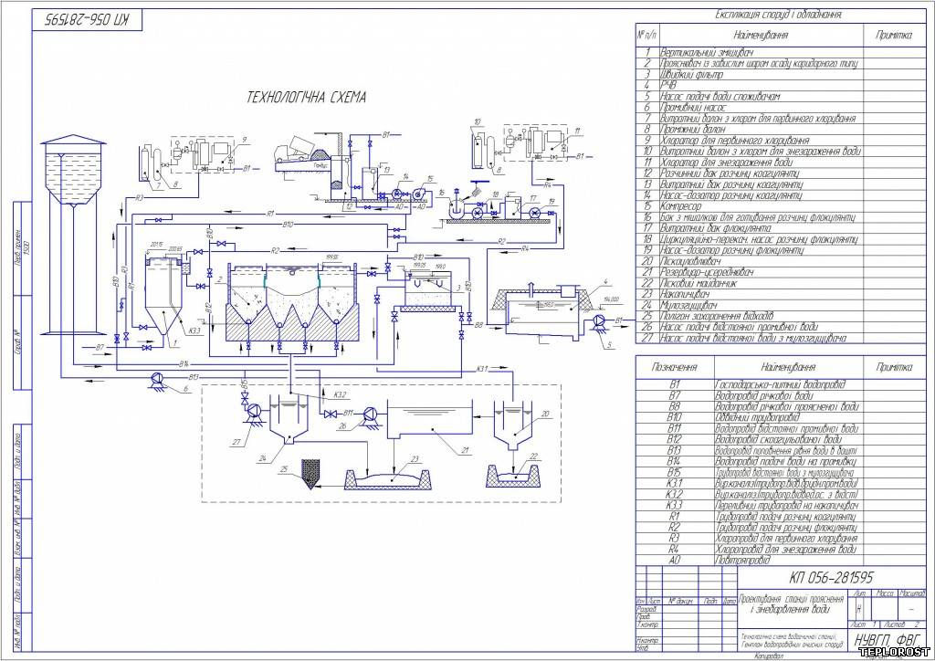The width and height of the screenshot is (935, 661).
Task: Select the 'Пісковий майданчик' row
Action: click(x=783, y=283)
